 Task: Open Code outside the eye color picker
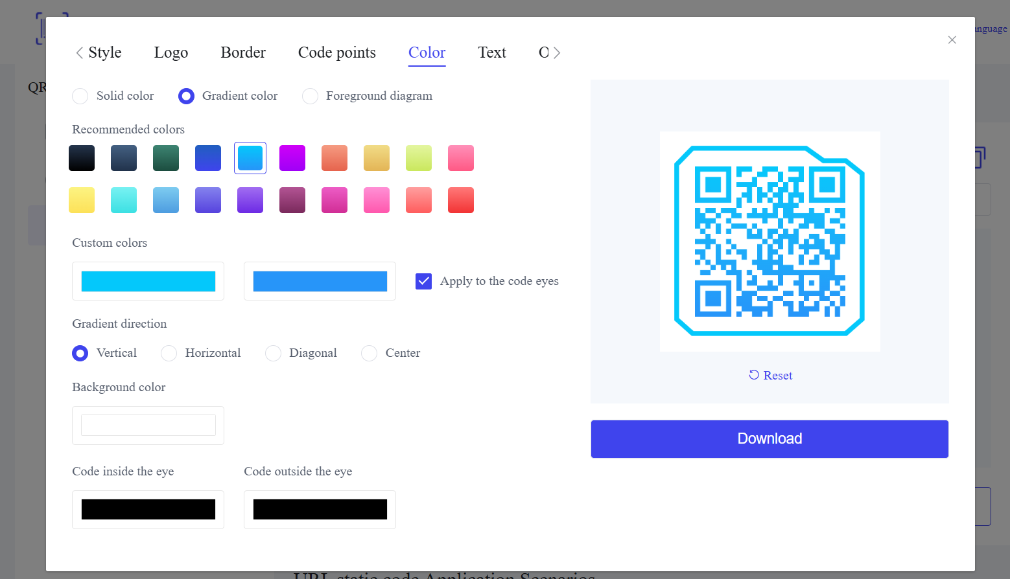[320, 510]
